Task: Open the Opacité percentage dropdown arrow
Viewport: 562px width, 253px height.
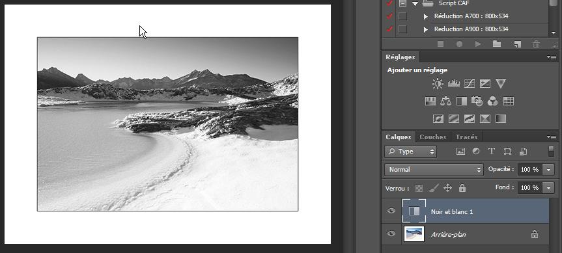Action: click(549, 170)
